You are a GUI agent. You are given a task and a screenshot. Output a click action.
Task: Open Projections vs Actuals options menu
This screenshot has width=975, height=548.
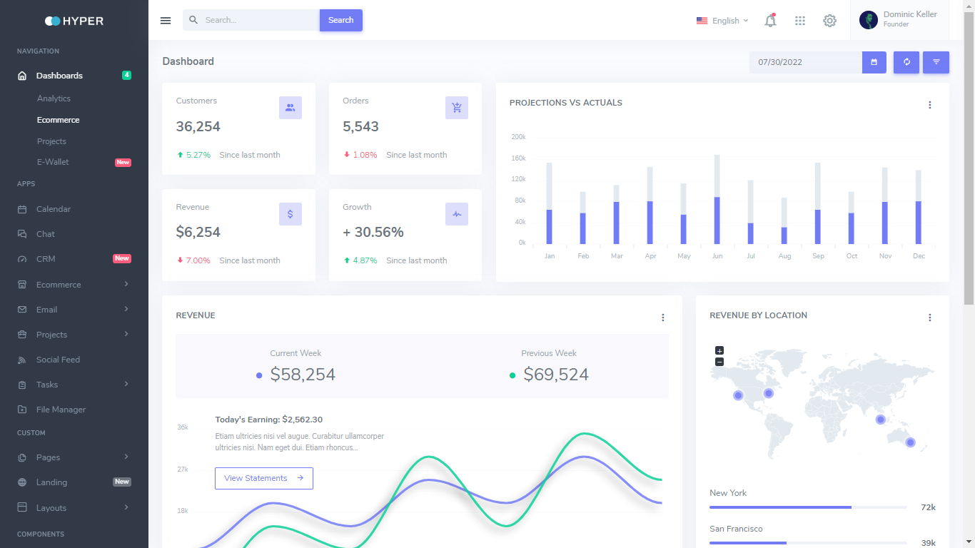pyautogui.click(x=929, y=105)
